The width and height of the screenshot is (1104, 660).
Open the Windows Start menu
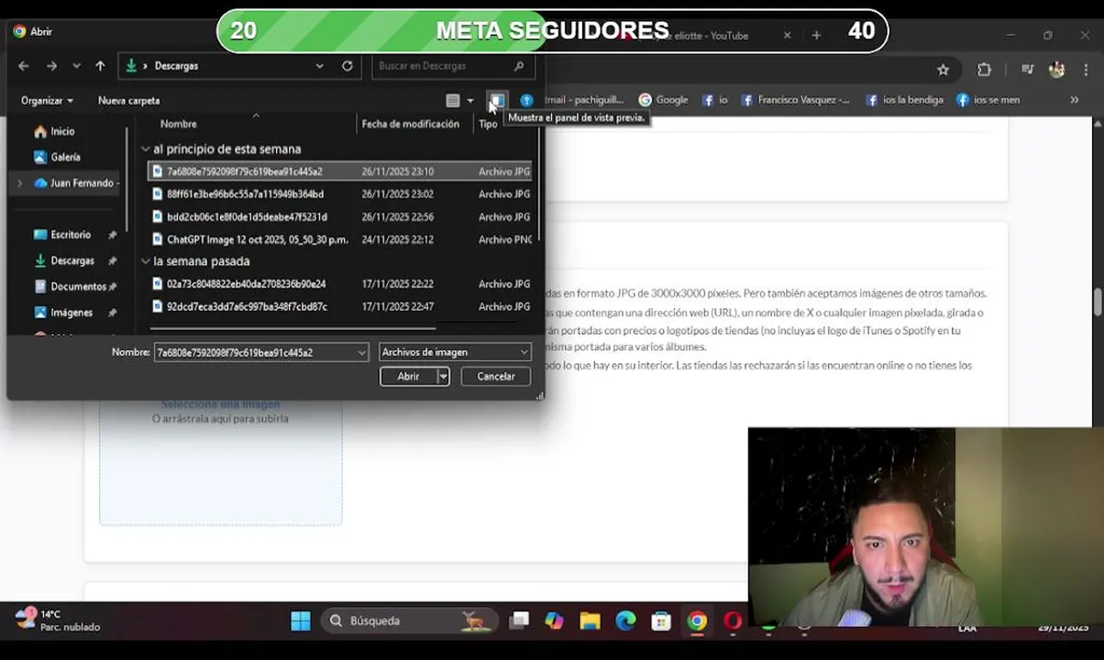click(301, 621)
